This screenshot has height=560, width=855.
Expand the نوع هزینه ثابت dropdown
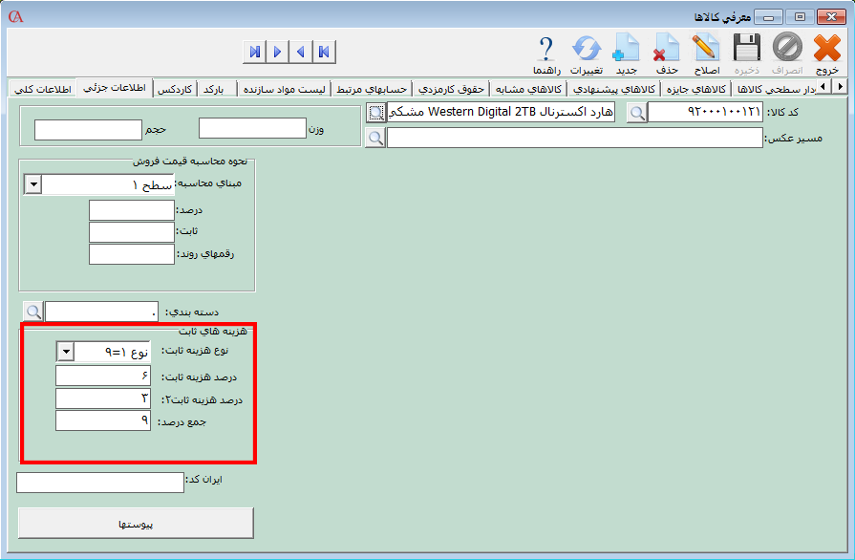(65, 352)
